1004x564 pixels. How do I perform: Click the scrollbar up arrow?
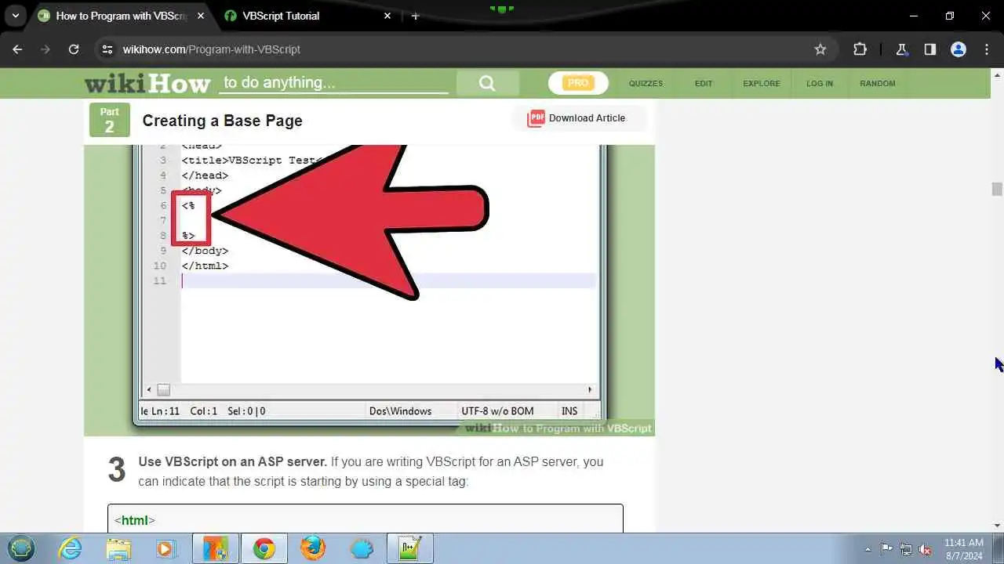tap(997, 74)
